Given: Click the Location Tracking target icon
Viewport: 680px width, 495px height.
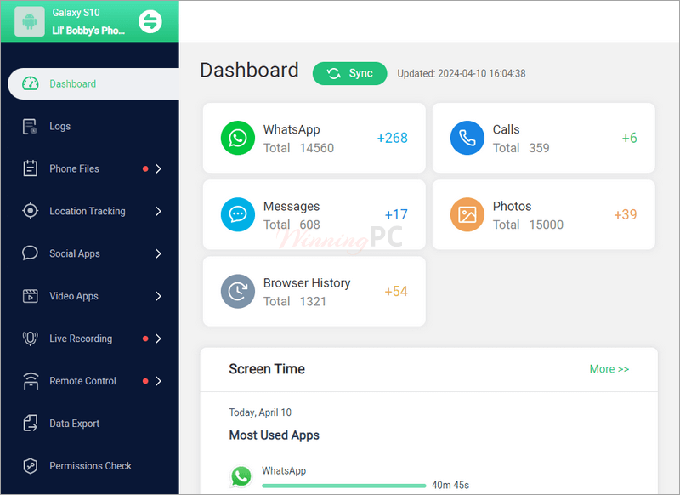Looking at the screenshot, I should (x=31, y=211).
